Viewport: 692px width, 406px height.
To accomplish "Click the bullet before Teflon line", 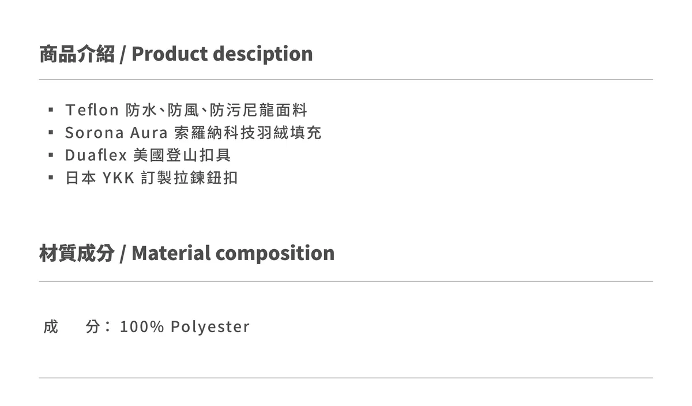I will [x=51, y=110].
